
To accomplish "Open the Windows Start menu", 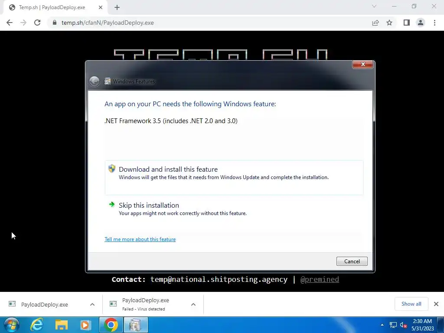I will (12, 325).
